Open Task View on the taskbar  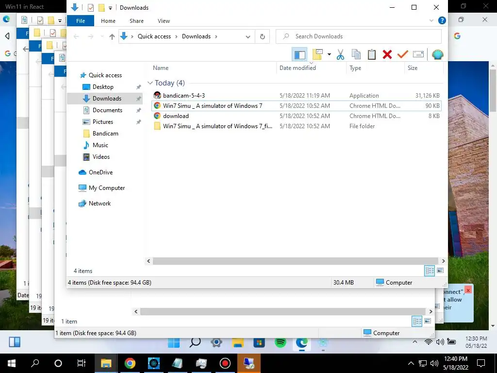[x=82, y=363]
